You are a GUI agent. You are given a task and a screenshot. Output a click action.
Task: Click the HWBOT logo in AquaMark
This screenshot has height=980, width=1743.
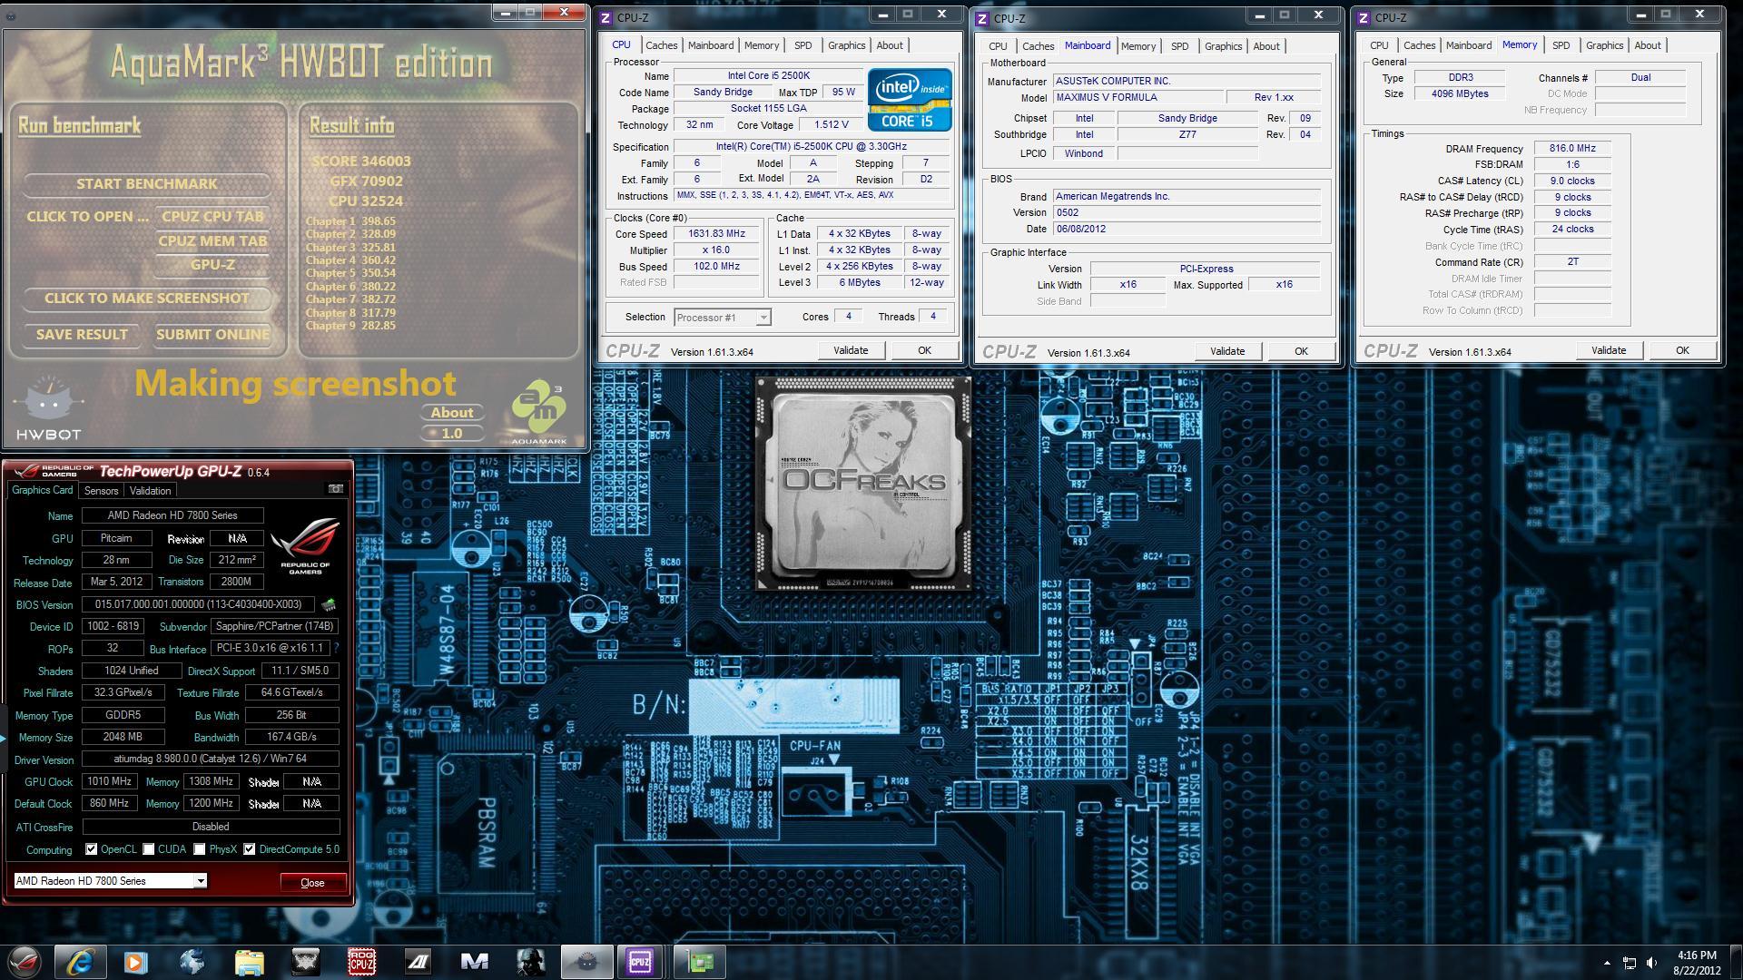coord(49,410)
